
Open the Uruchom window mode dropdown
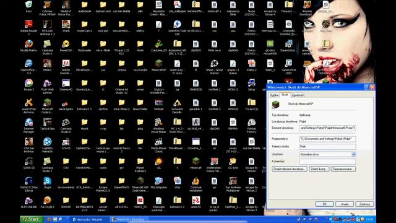click(353, 154)
